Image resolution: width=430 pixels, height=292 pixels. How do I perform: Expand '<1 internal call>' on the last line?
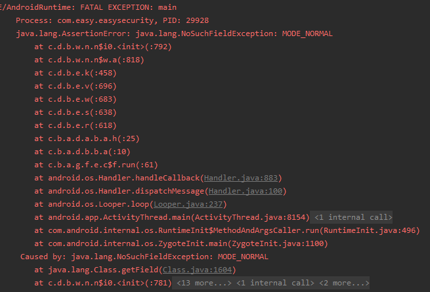[x=275, y=283]
